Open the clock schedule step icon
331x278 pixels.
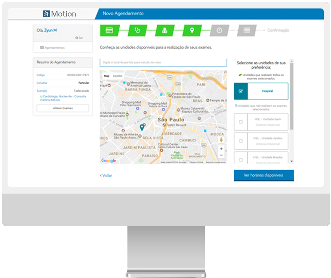coord(219,31)
